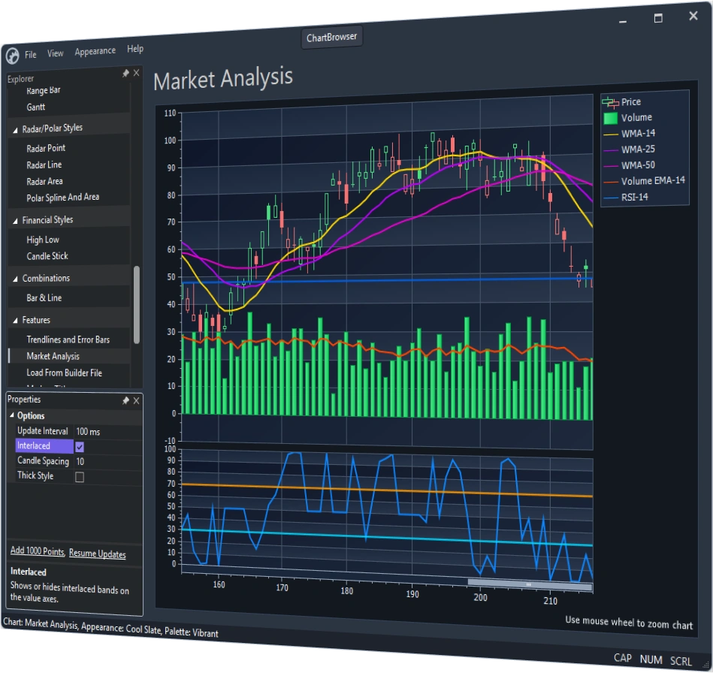Select Load From Builder File
Screen dimensions: 713x673
click(x=64, y=373)
